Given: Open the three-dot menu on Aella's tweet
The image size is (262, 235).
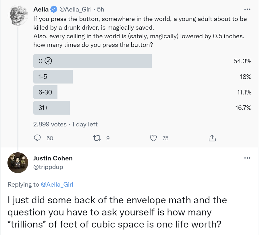Looking at the screenshot, I should 247,9.
